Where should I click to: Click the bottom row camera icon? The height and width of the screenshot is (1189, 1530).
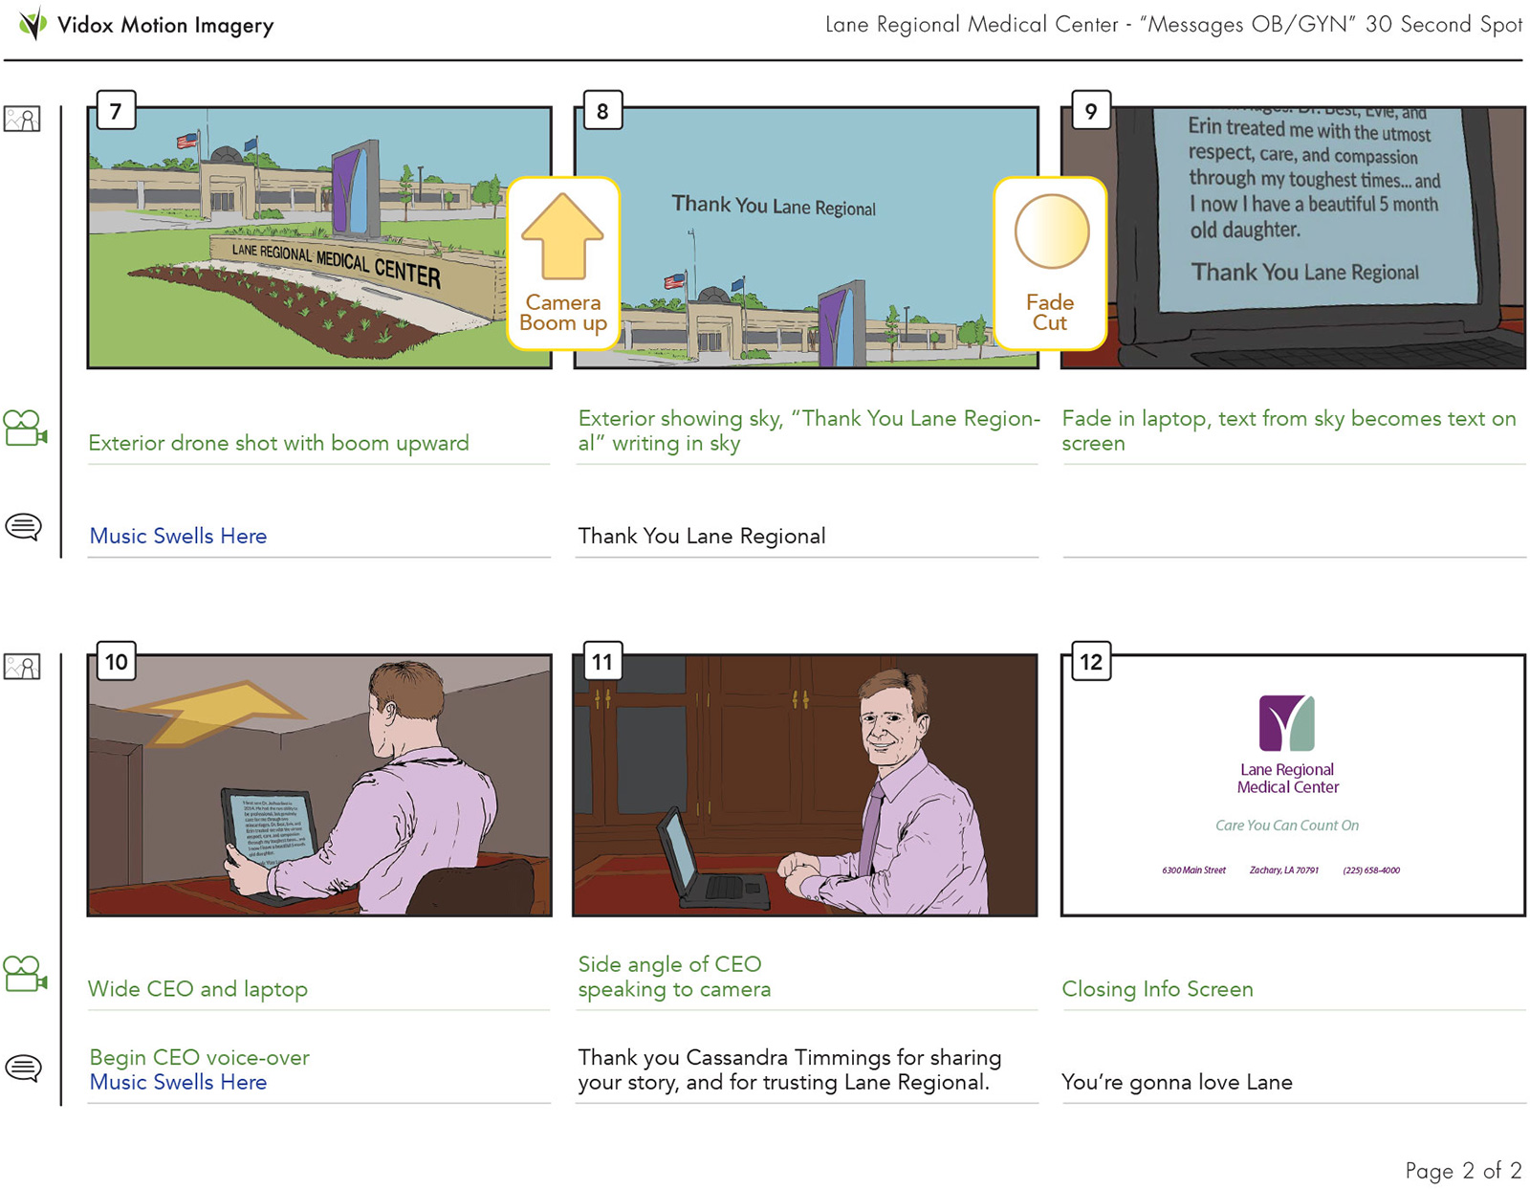point(25,974)
